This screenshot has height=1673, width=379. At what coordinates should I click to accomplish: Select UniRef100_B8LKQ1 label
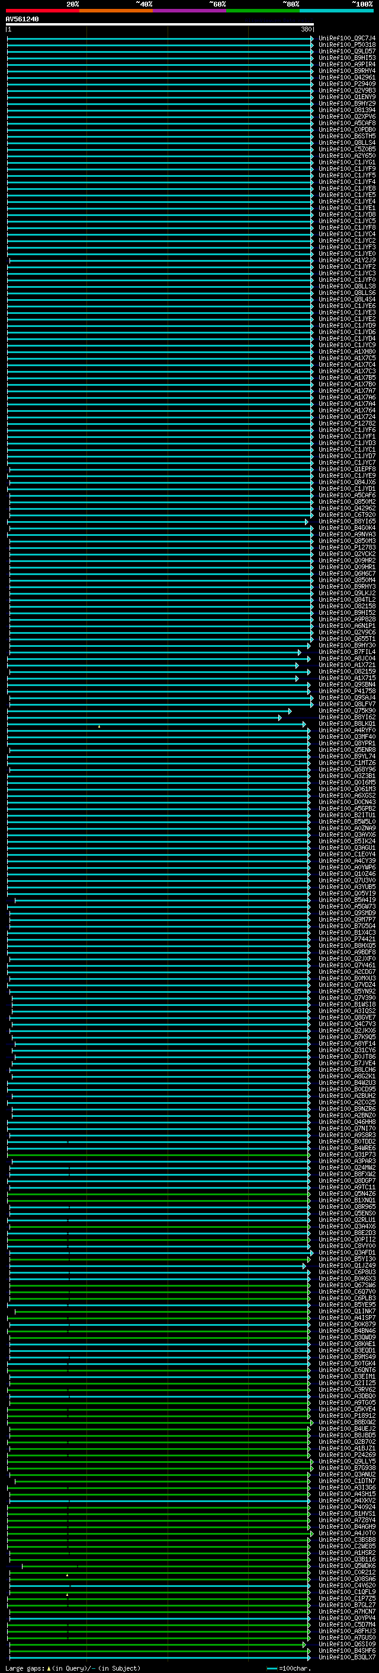[346, 723]
